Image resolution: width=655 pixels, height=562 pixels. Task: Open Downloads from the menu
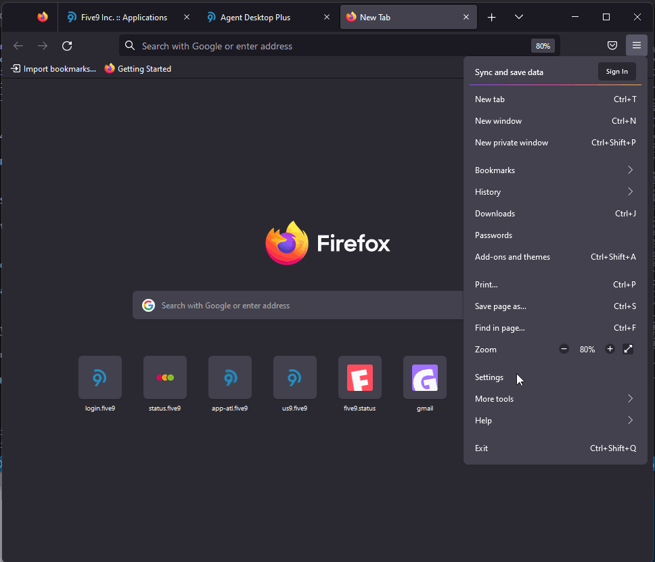[x=555, y=214]
